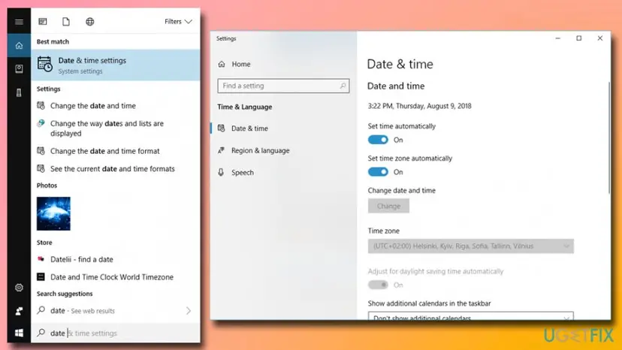The height and width of the screenshot is (350, 622).
Task: Click the feedback person icon in sidebar
Action: pos(19,311)
